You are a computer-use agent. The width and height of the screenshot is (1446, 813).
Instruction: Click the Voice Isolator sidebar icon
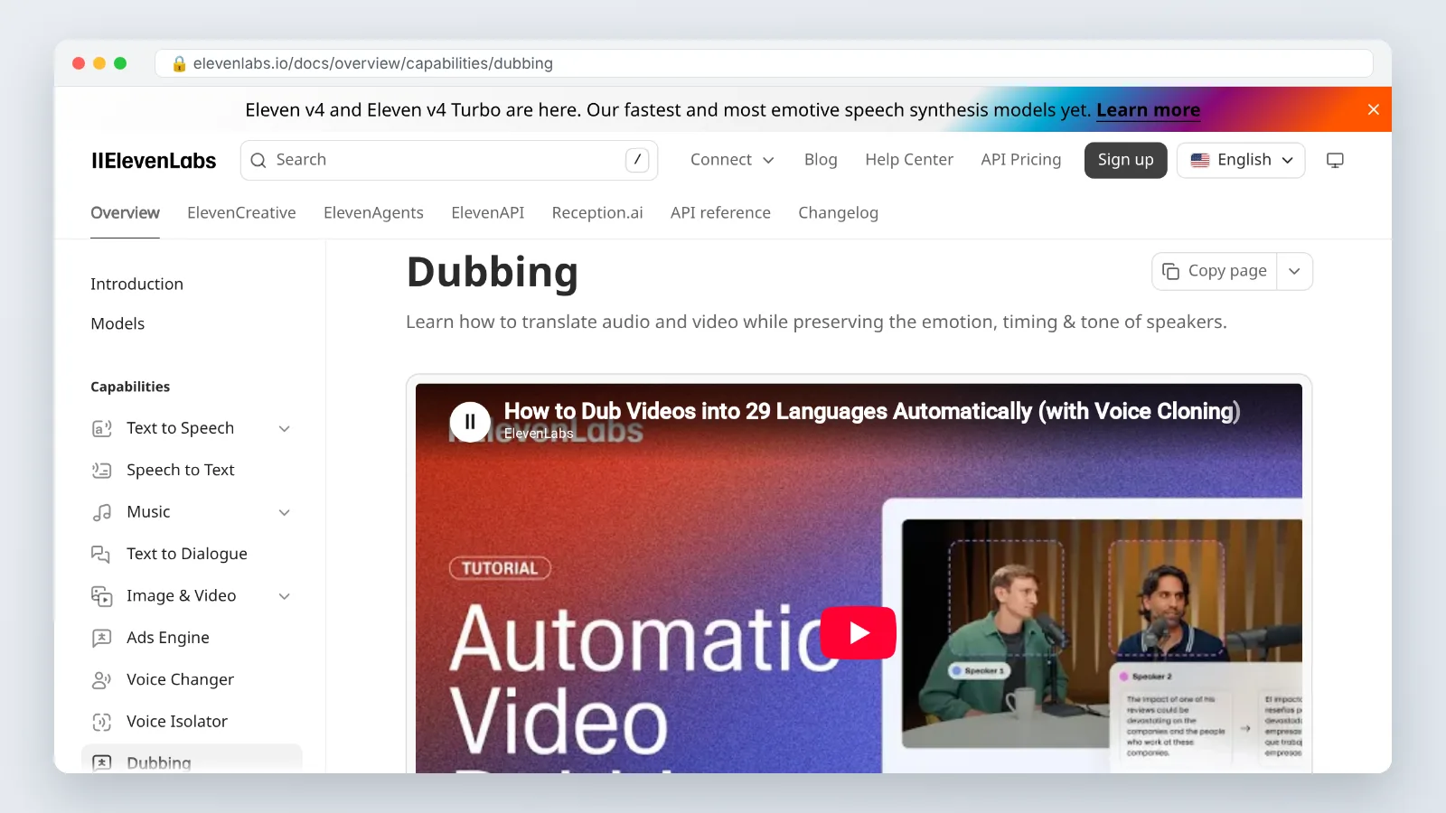101,722
